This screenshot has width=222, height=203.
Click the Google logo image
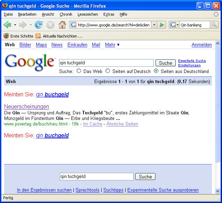click(x=30, y=62)
